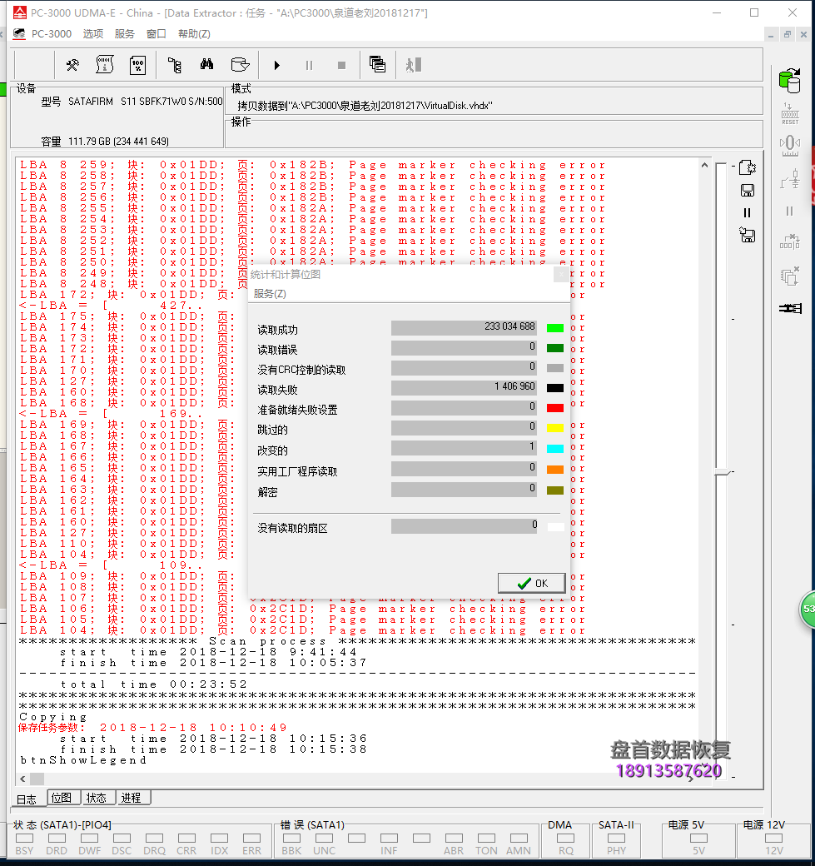Open the 选项 menu

click(93, 34)
